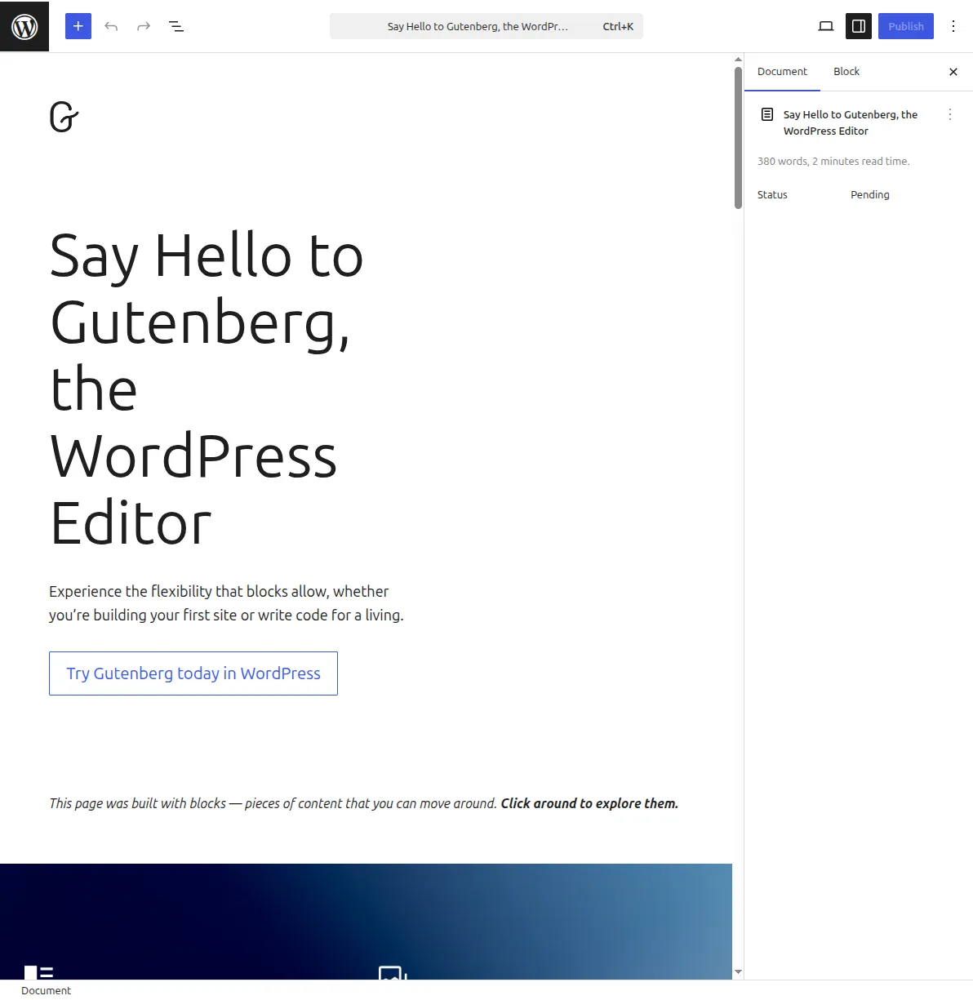Click the Gutenberg G logo in the content
The width and height of the screenshot is (973, 1000).
tap(64, 117)
